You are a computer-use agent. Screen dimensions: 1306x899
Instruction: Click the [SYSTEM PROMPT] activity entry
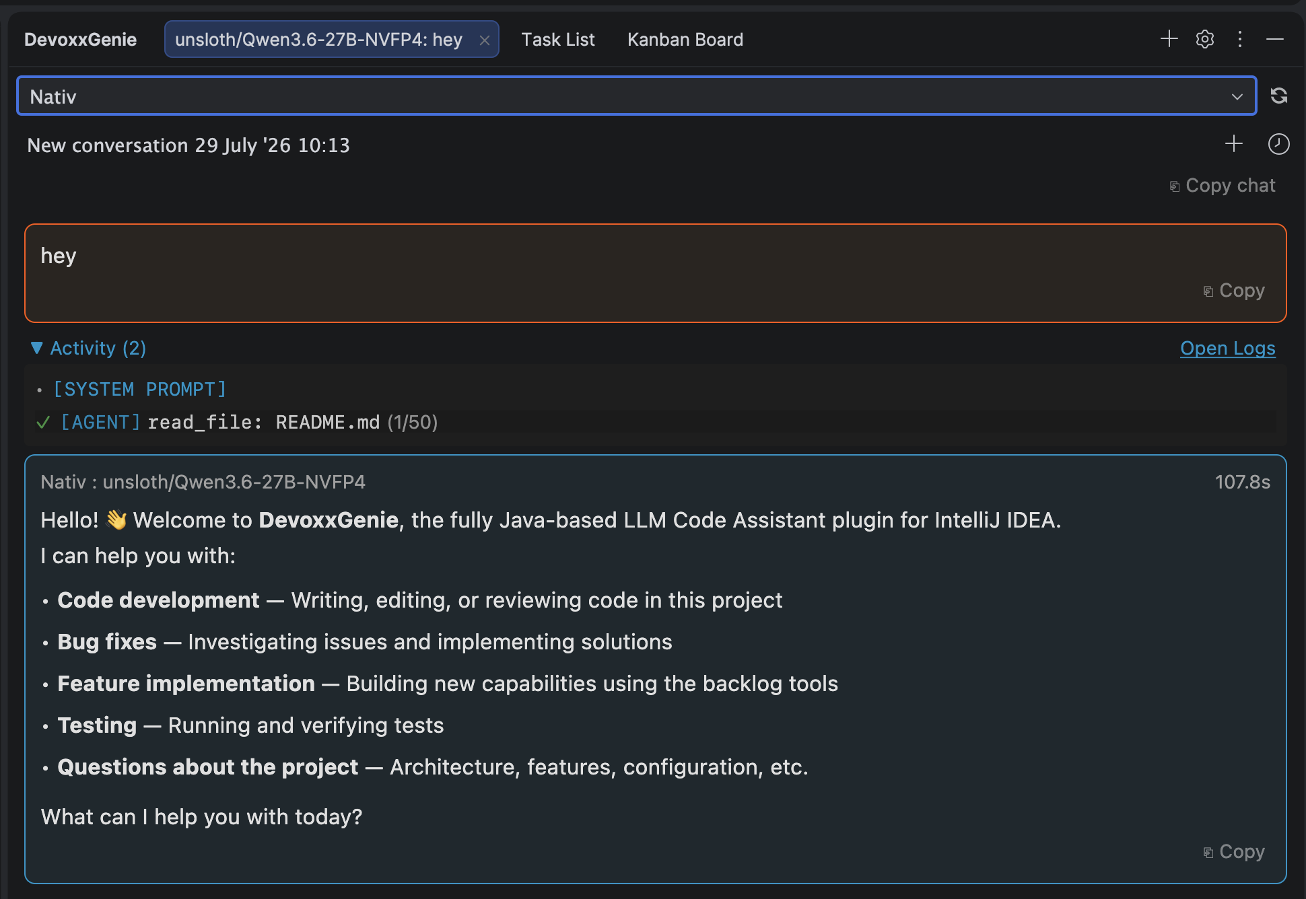(139, 389)
